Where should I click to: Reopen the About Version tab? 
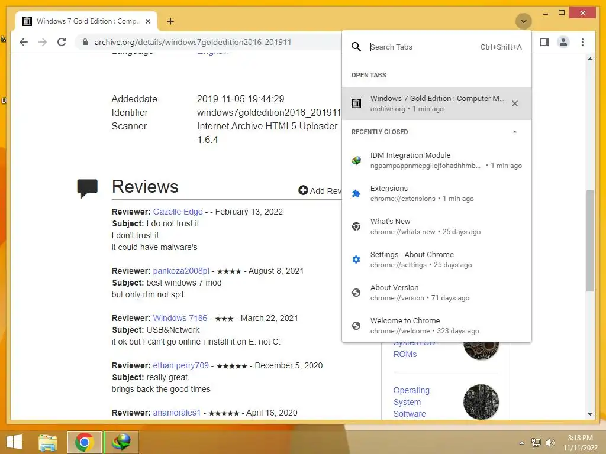click(437, 293)
